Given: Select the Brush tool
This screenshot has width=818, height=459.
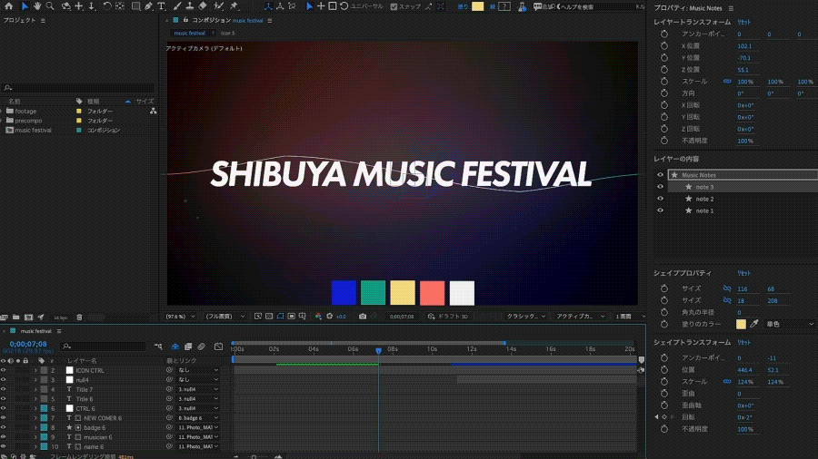Looking at the screenshot, I should [x=177, y=6].
